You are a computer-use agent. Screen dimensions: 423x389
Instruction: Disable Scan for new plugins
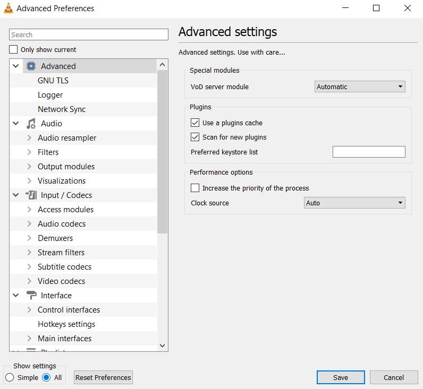tap(195, 137)
